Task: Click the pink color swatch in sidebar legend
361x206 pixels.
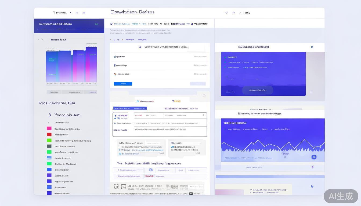Action: (x=49, y=128)
